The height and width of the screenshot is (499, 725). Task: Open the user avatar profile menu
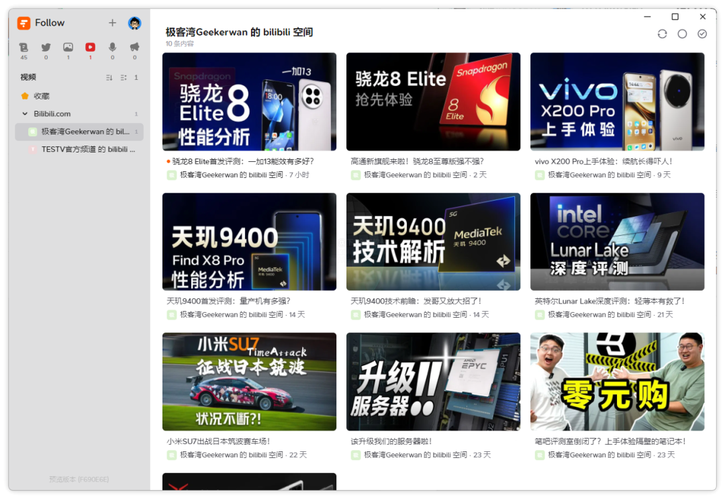(134, 23)
